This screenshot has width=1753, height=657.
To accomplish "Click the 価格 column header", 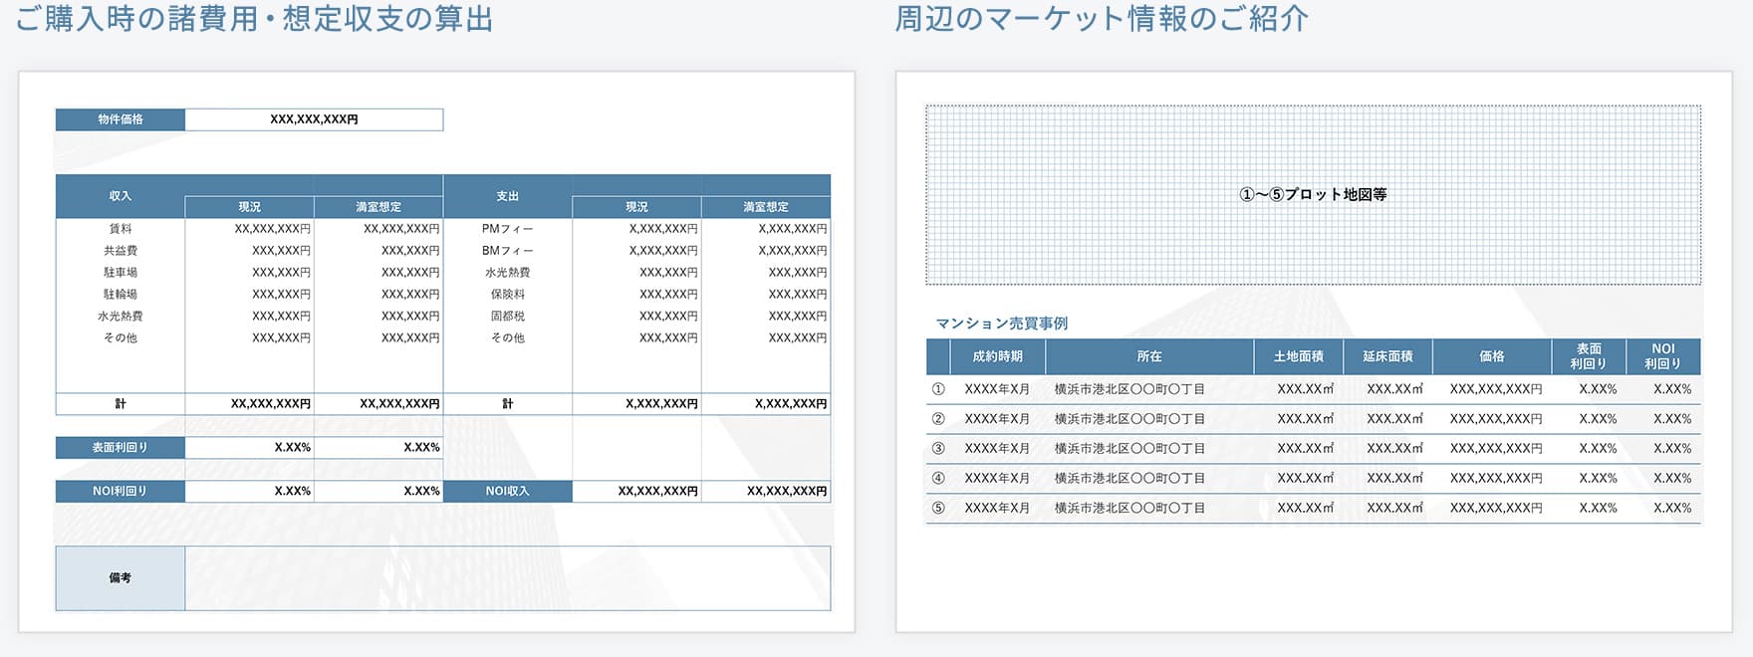I will [1492, 356].
